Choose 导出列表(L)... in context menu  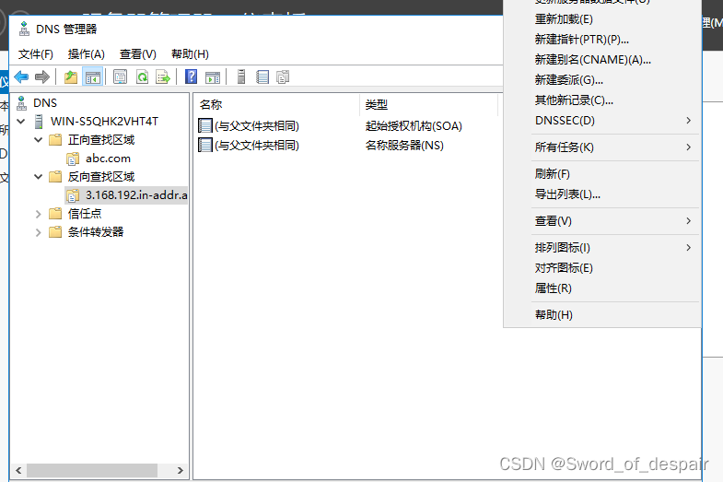point(602,194)
